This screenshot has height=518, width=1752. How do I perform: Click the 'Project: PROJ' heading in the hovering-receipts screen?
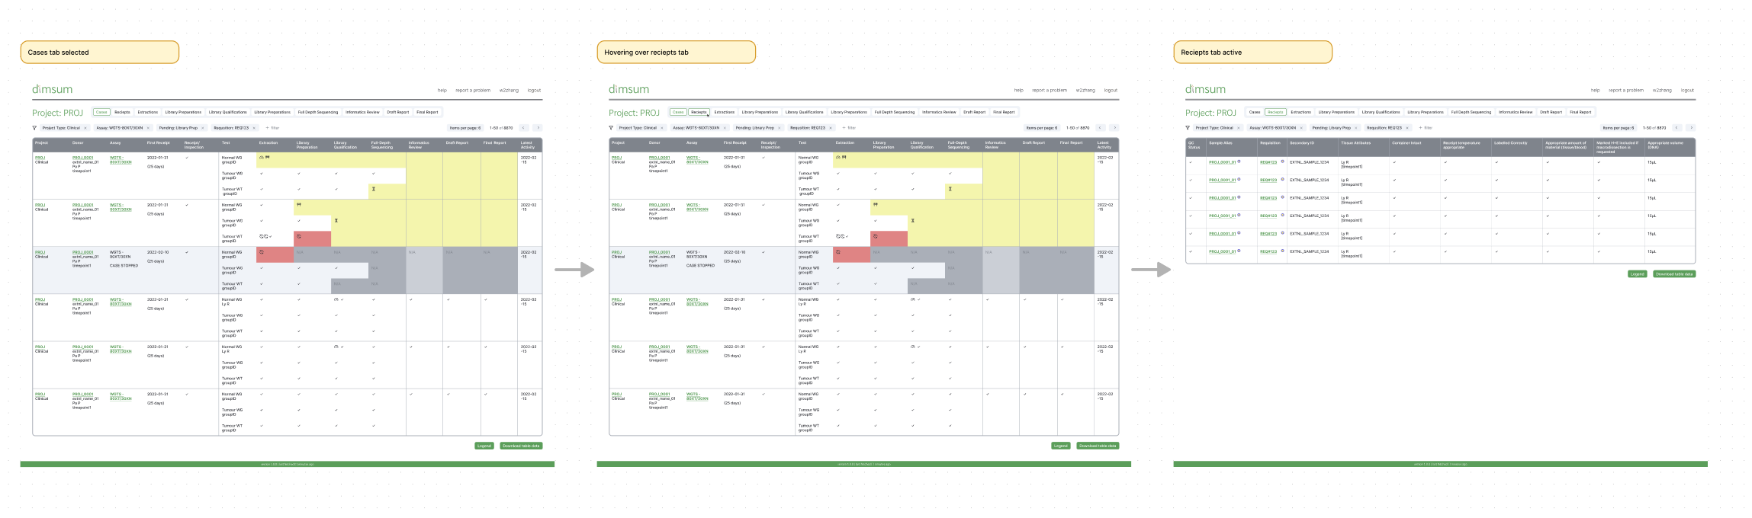634,113
